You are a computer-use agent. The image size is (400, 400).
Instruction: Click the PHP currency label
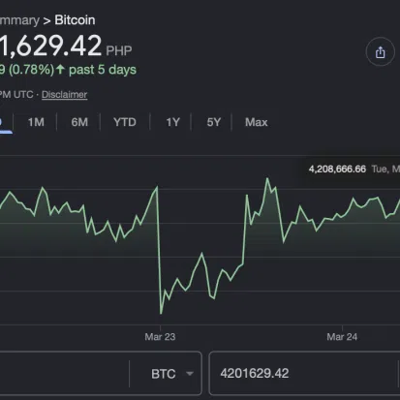coord(119,50)
